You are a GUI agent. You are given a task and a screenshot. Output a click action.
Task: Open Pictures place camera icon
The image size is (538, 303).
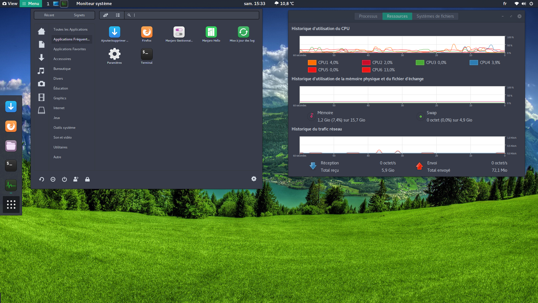click(x=41, y=84)
